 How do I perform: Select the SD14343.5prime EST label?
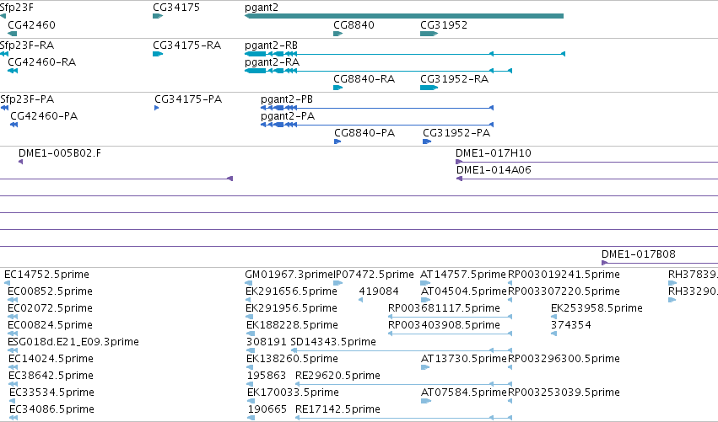coord(333,342)
